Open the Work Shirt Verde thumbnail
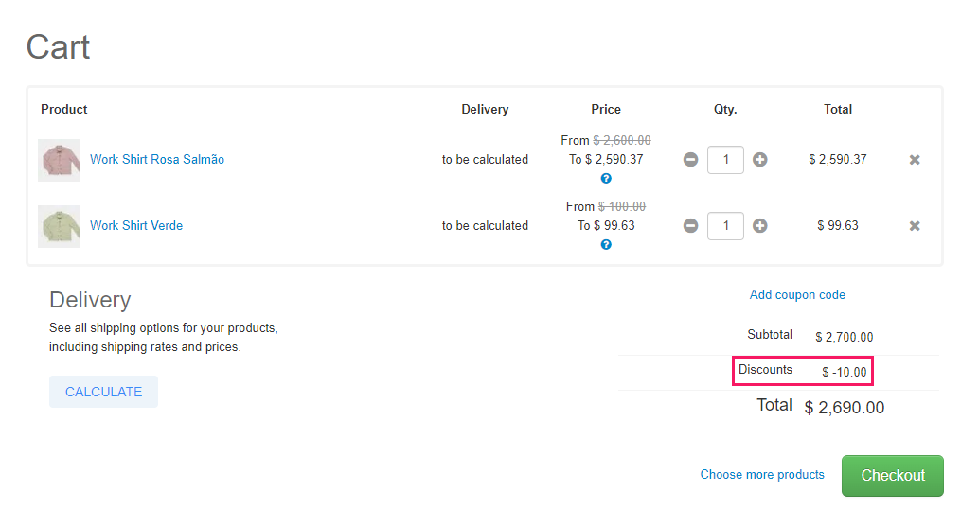 (x=60, y=226)
